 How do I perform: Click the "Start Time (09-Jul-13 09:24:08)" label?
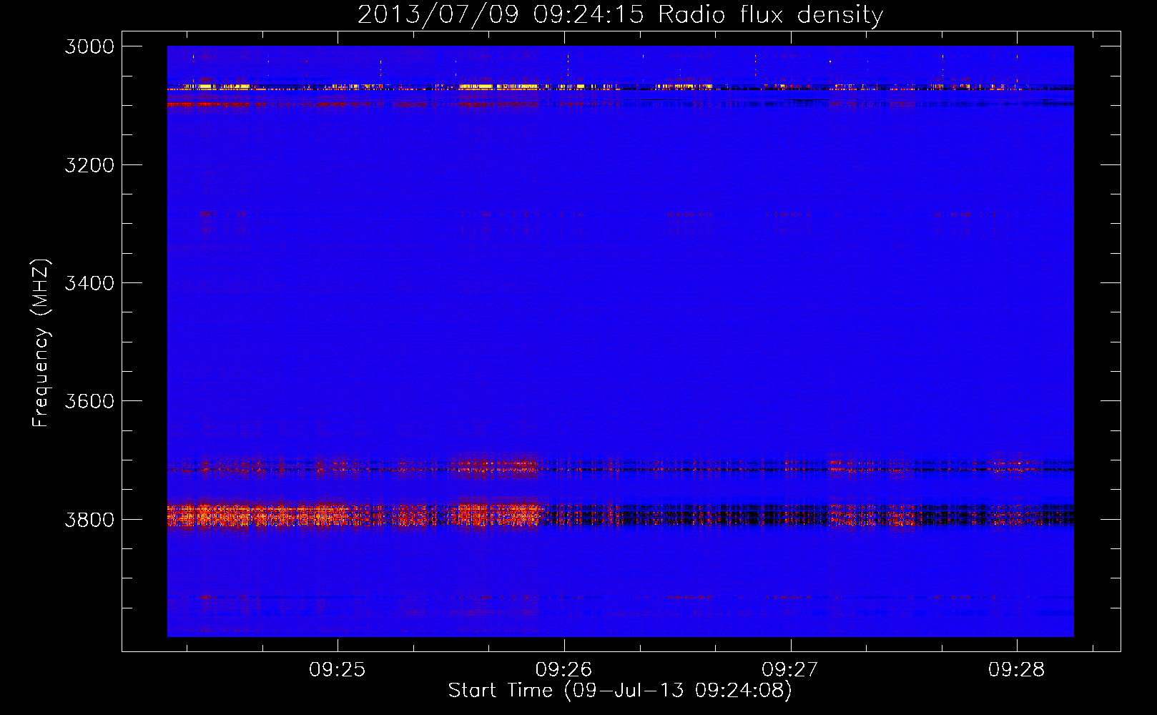pos(620,691)
